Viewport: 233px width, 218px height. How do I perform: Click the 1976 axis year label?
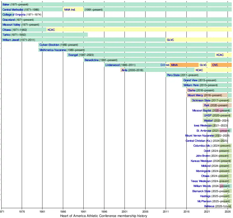point(22,212)
